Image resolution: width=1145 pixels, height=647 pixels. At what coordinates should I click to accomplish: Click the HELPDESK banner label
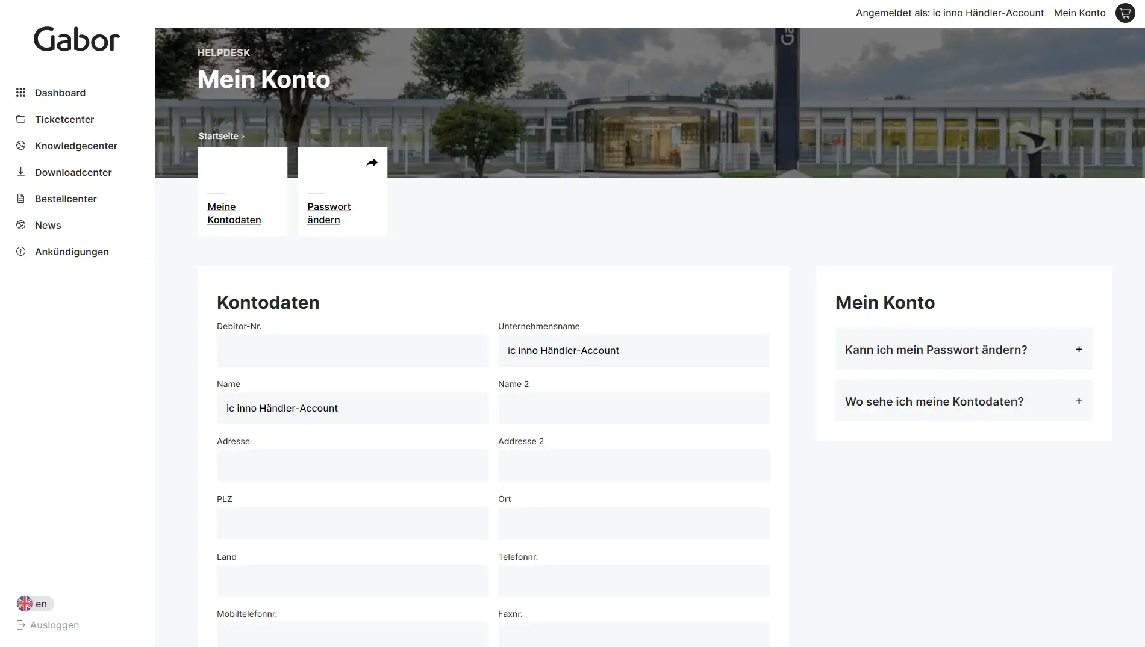[x=223, y=52]
